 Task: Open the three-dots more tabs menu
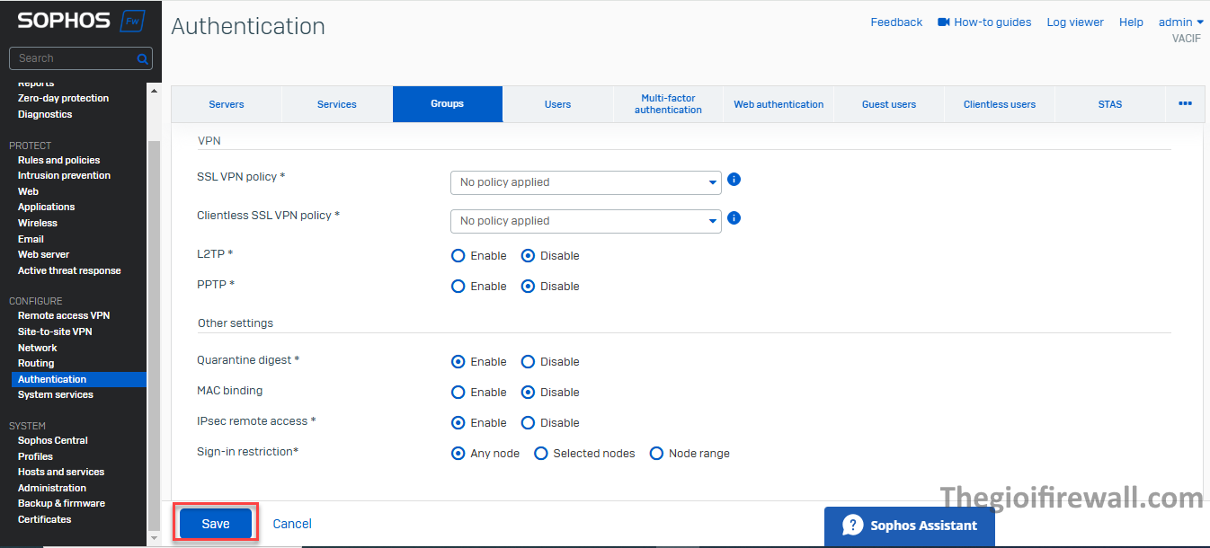pos(1185,104)
